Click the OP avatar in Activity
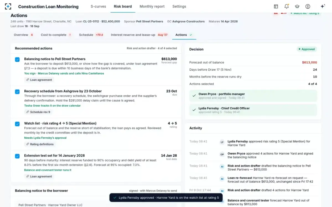Image resolution: width=332 pixels, height=207 pixels. (x=222, y=155)
